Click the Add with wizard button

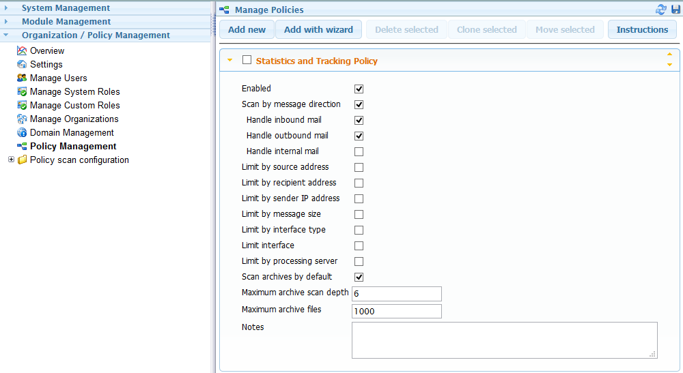(318, 29)
